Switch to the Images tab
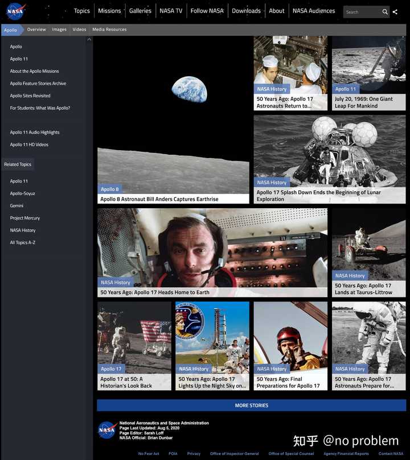The width and height of the screenshot is (410, 460). (x=59, y=30)
